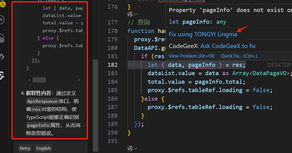This screenshot has height=153, width=292.
Task: Click 'Array<DataPageVO>' on line 183
Action: pyautogui.click(x=261, y=73)
